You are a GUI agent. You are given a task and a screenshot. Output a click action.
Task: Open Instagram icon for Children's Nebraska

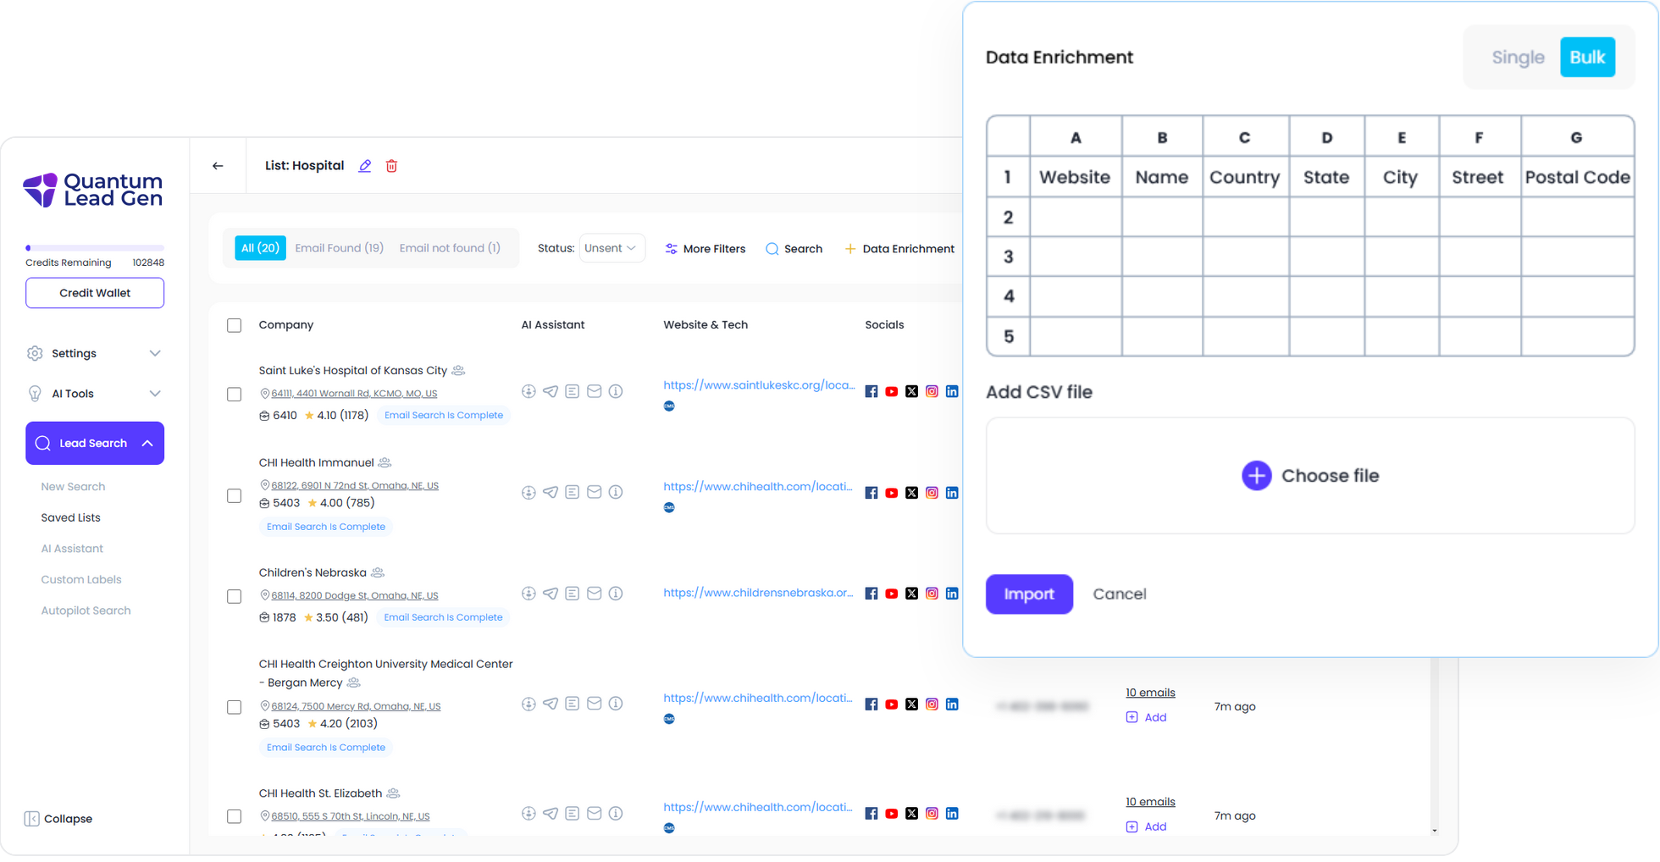pyautogui.click(x=932, y=594)
